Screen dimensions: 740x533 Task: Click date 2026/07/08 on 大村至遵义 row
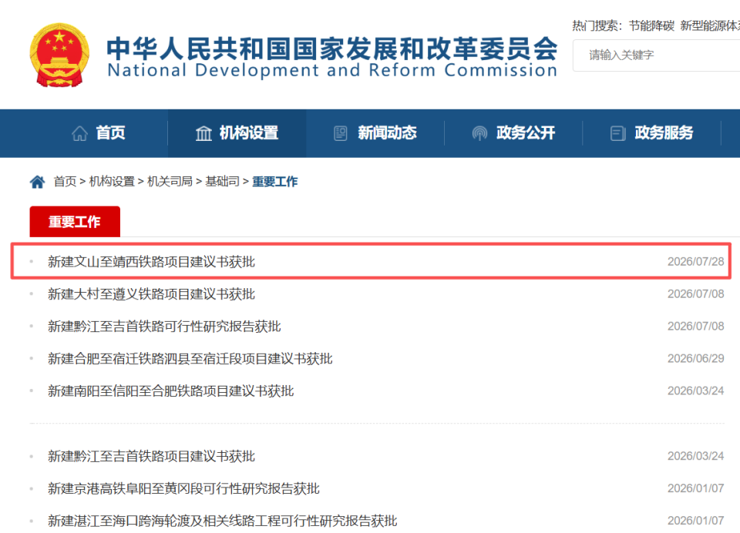coord(695,294)
